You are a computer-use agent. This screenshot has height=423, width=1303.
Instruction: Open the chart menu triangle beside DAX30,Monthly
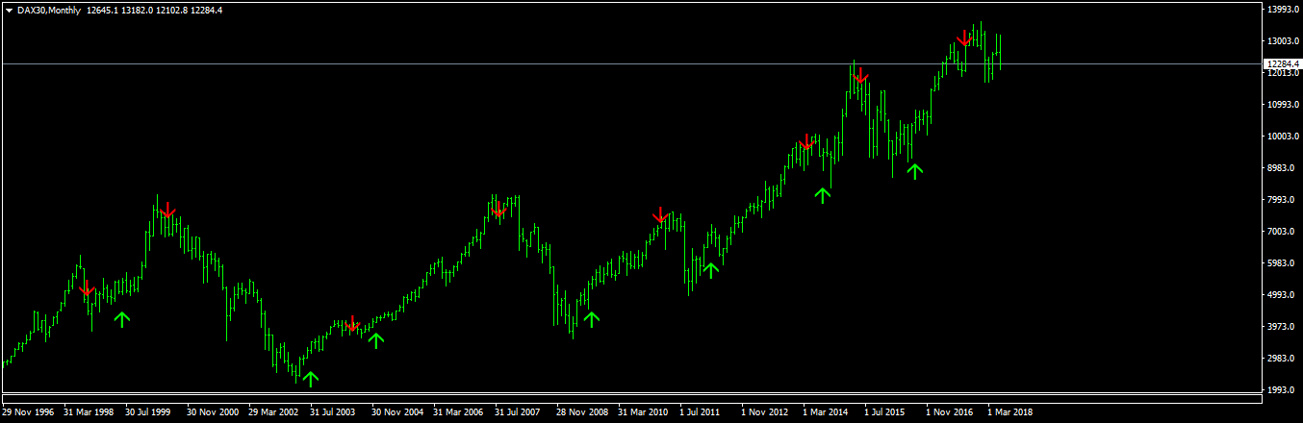[9, 10]
